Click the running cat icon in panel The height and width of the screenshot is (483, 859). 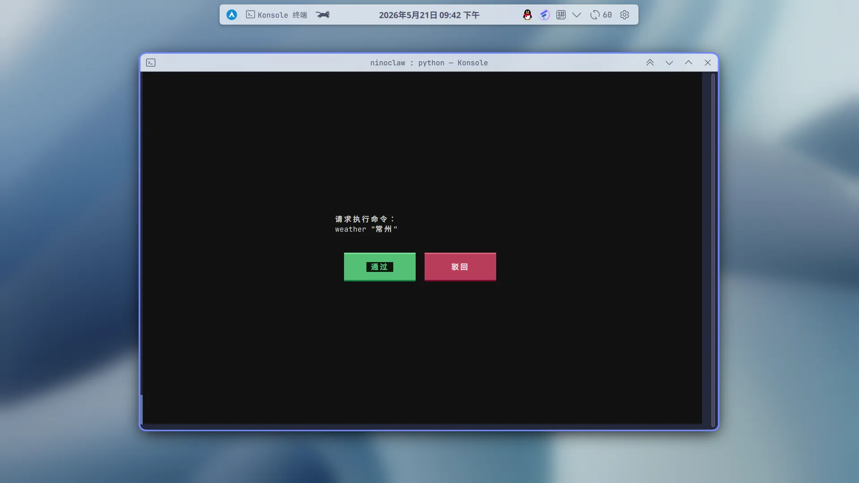(x=323, y=15)
